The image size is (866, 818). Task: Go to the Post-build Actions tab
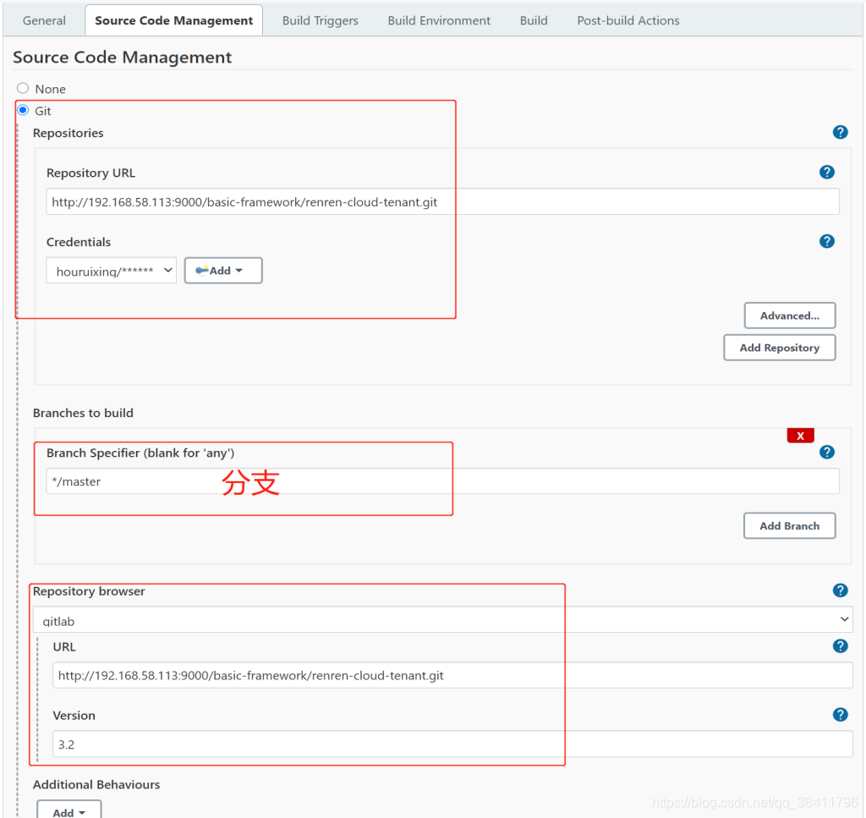pyautogui.click(x=628, y=20)
